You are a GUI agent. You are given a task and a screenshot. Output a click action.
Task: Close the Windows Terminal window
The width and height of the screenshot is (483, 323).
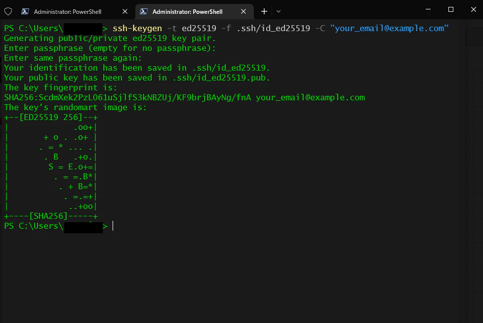[x=474, y=9]
